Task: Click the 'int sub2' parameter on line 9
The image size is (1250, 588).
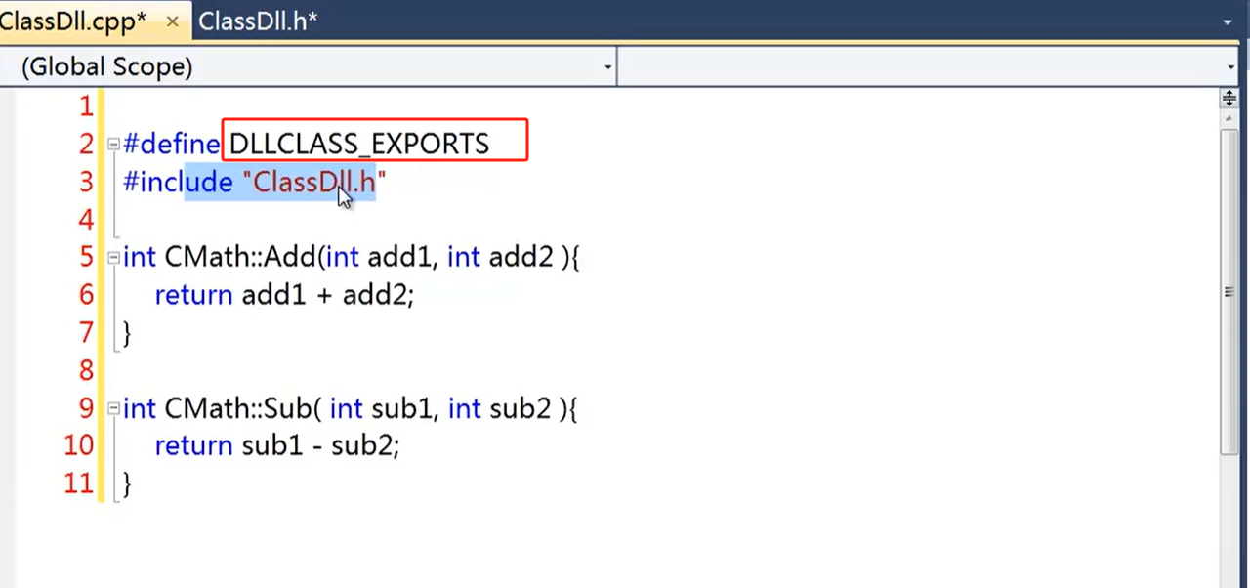Action: [x=500, y=408]
